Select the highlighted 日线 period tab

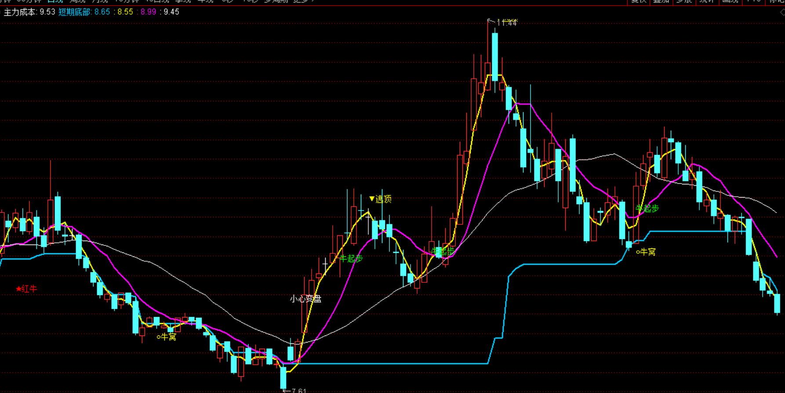point(55,1)
